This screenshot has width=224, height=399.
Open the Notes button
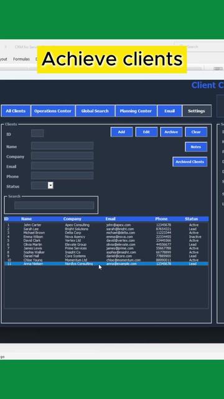(196, 147)
